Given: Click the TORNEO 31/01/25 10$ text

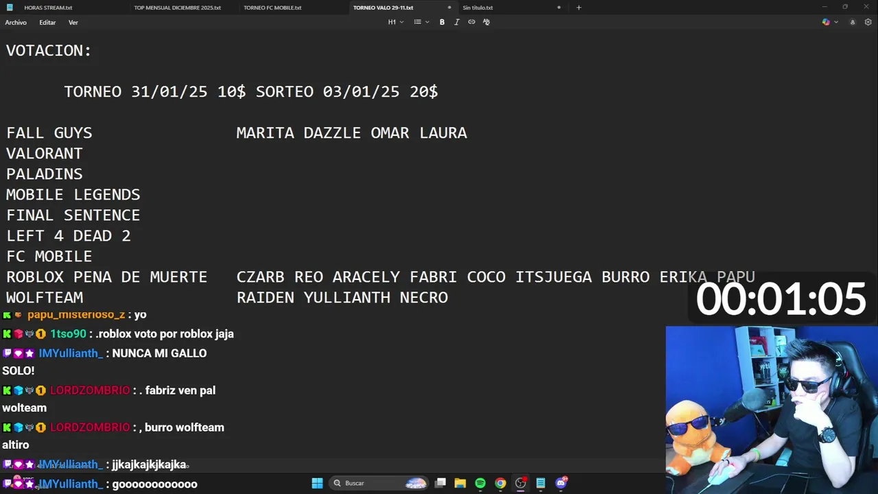Looking at the screenshot, I should (x=154, y=92).
